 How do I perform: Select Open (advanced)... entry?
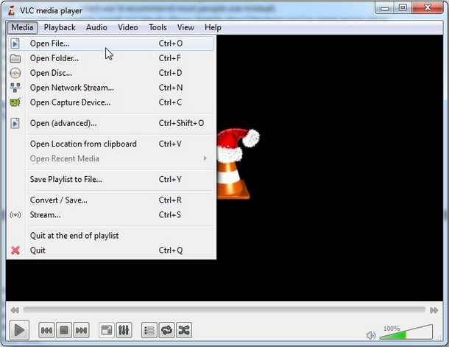point(111,123)
